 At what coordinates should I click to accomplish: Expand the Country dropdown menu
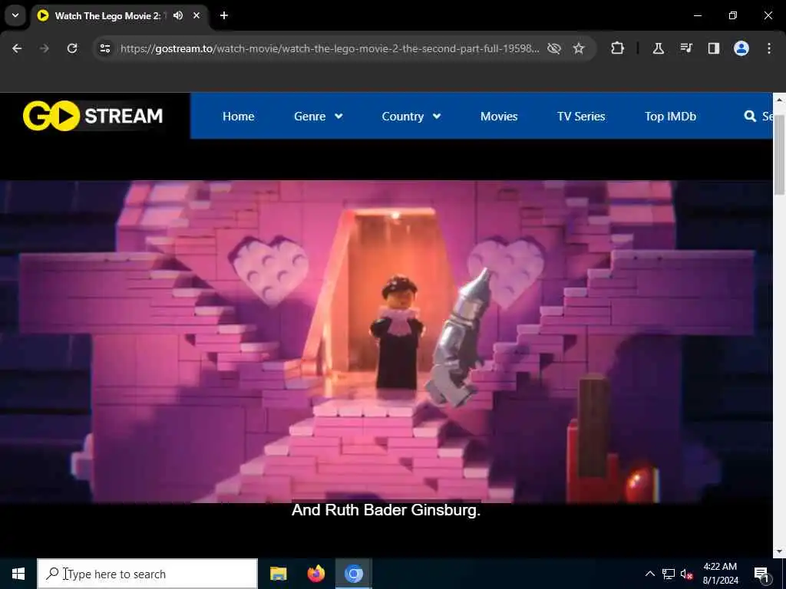(411, 117)
